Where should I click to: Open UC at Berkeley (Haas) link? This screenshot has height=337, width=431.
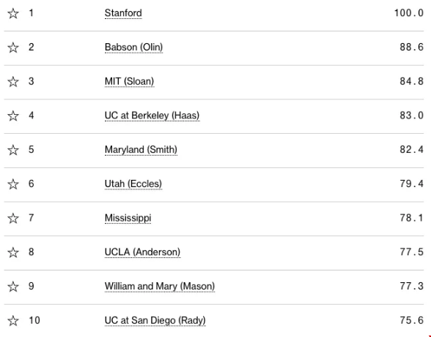152,116
